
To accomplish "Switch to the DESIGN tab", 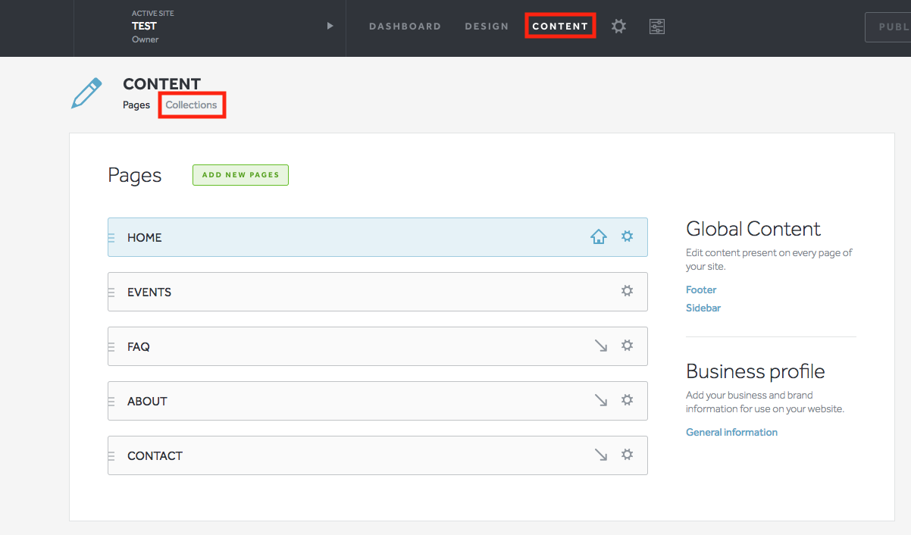I will coord(487,27).
